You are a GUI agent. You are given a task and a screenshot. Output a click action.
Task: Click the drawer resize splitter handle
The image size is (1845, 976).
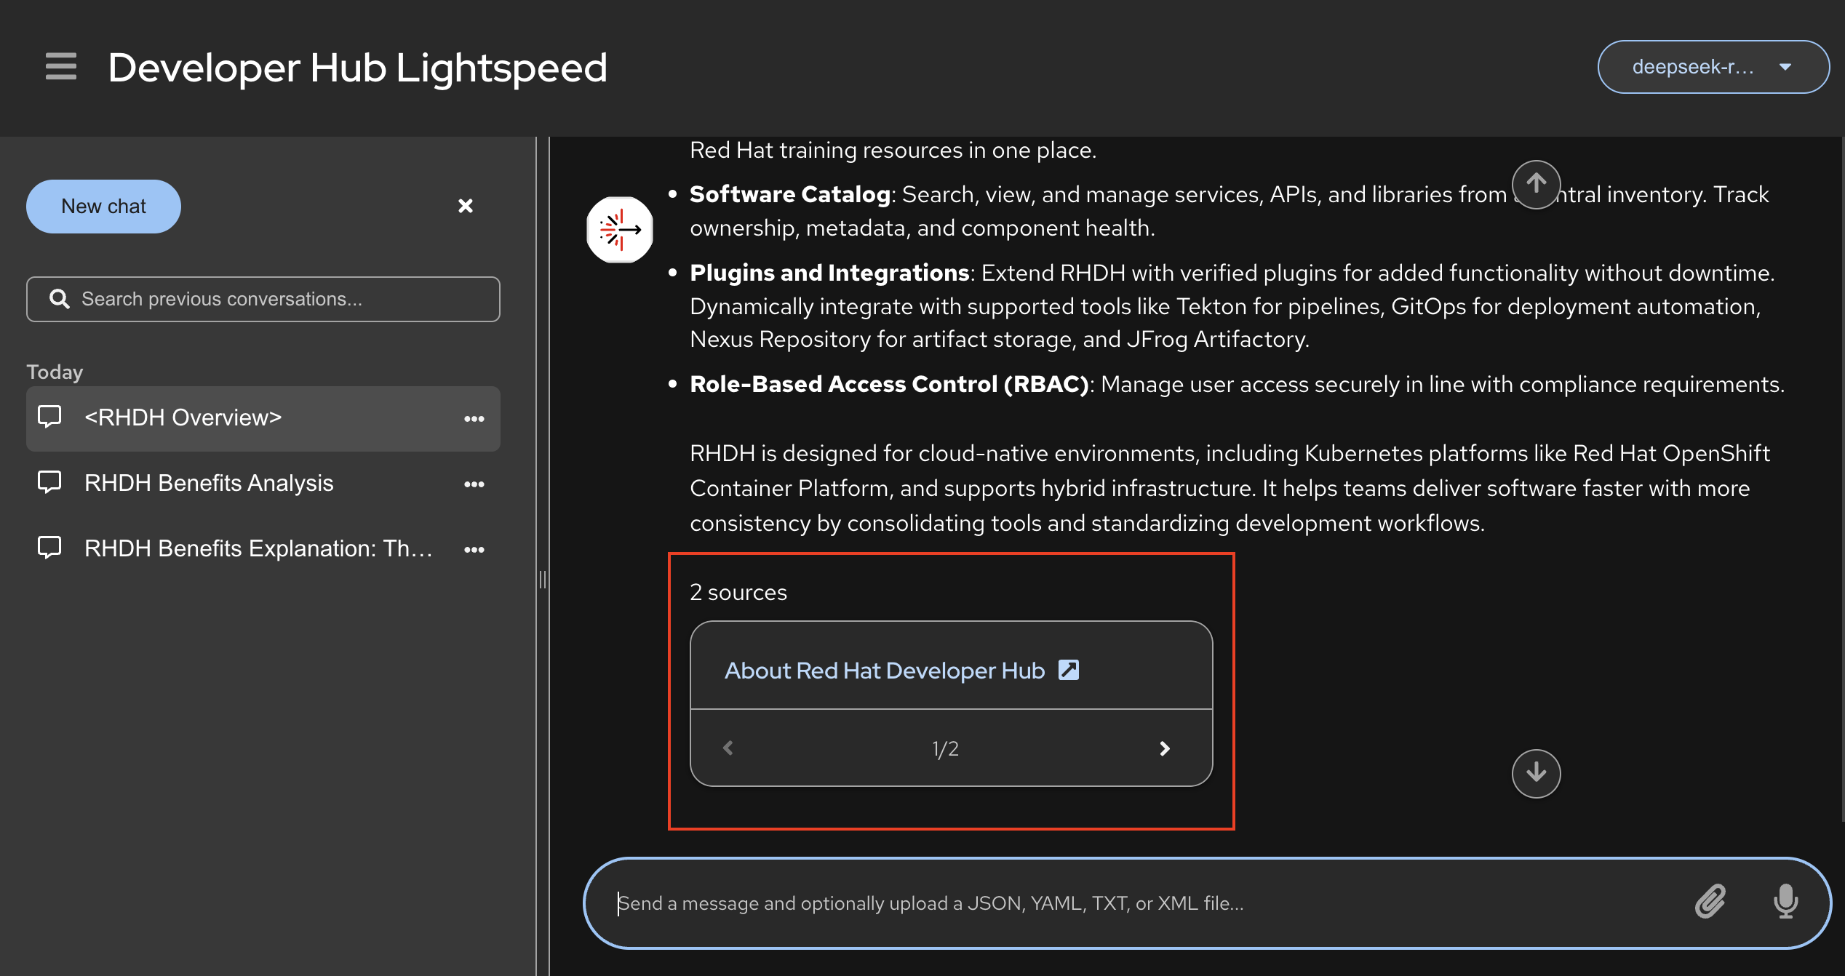[542, 580]
